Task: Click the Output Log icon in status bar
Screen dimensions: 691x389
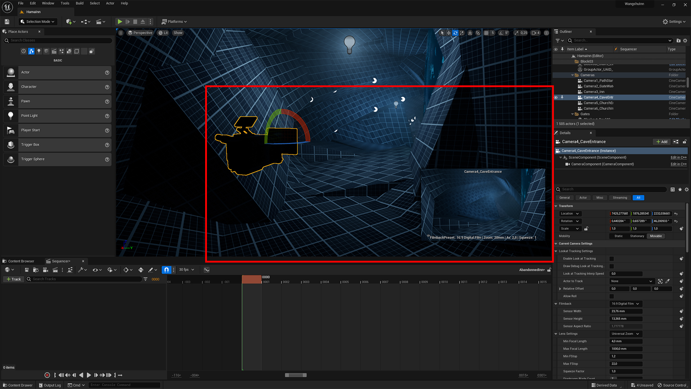Action: point(41,385)
